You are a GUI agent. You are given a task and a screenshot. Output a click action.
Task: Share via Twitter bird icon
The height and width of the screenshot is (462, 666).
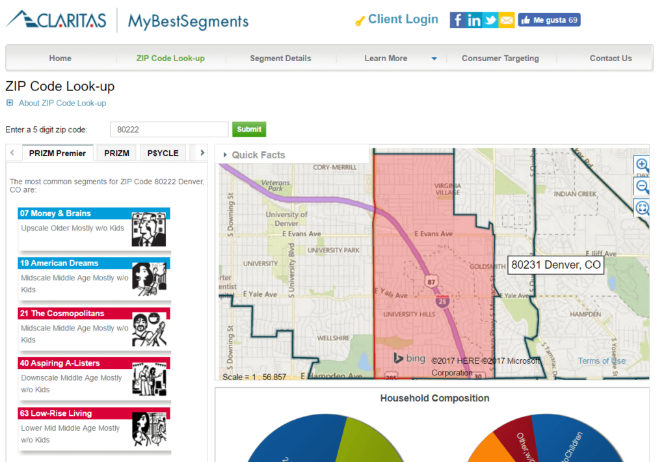[490, 20]
